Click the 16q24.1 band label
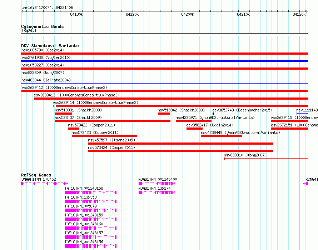The height and width of the screenshot is (250, 318). (29, 31)
